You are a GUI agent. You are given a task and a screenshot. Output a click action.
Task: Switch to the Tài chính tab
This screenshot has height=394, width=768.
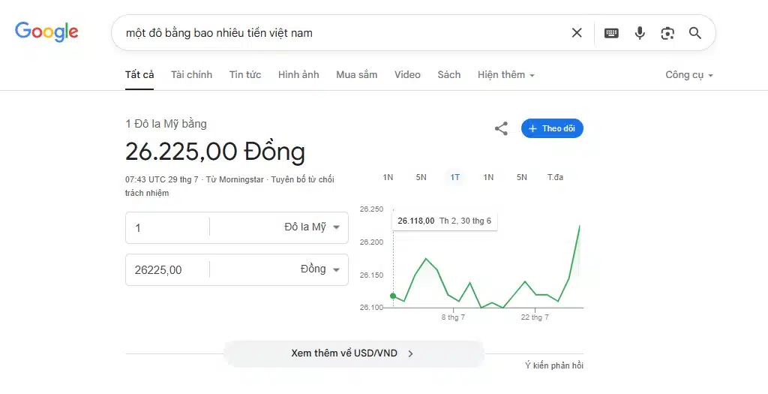191,75
